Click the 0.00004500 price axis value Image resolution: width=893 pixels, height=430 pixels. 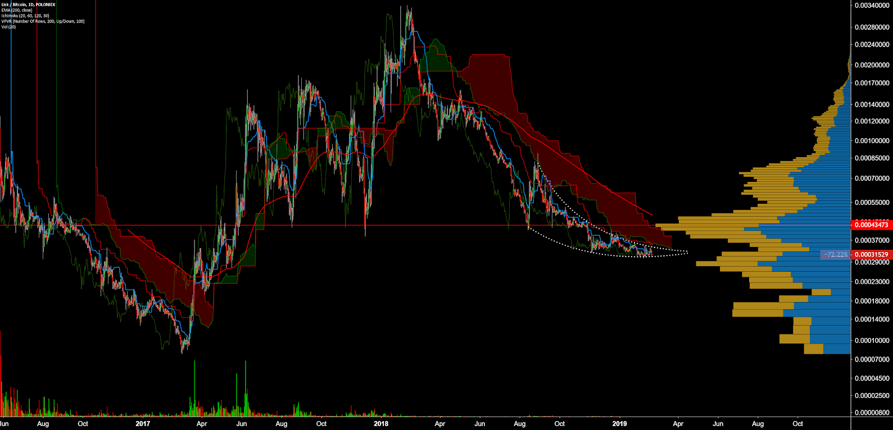click(872, 378)
